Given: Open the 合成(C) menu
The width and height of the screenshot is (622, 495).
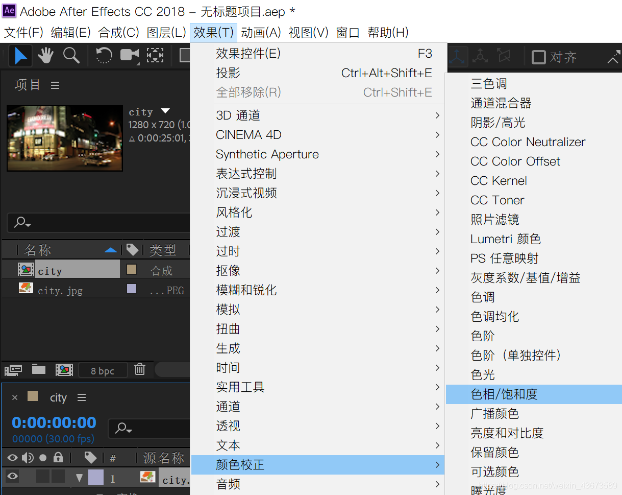Looking at the screenshot, I should tap(119, 33).
